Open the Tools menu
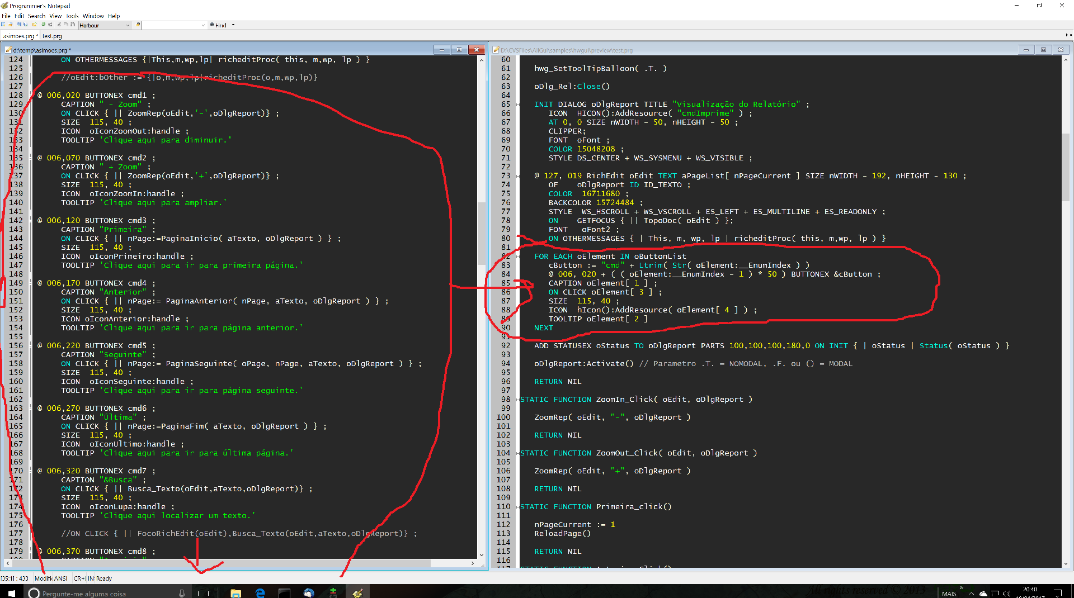The image size is (1074, 598). pos(72,16)
